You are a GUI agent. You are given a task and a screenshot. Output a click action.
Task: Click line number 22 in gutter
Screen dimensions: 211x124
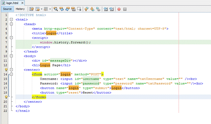(x=5, y=111)
